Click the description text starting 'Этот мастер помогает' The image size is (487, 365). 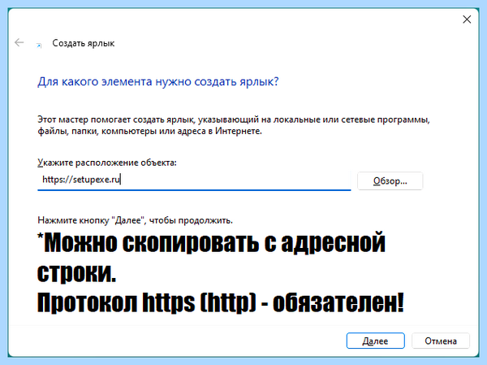(x=234, y=125)
